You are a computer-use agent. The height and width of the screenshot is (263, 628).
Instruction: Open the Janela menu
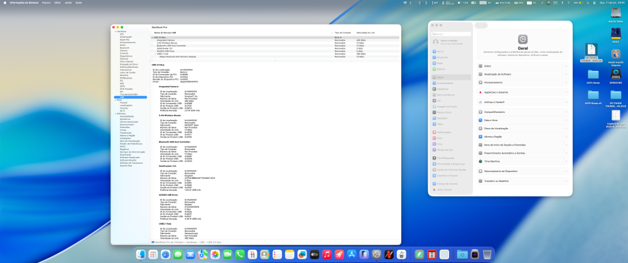coord(68,3)
